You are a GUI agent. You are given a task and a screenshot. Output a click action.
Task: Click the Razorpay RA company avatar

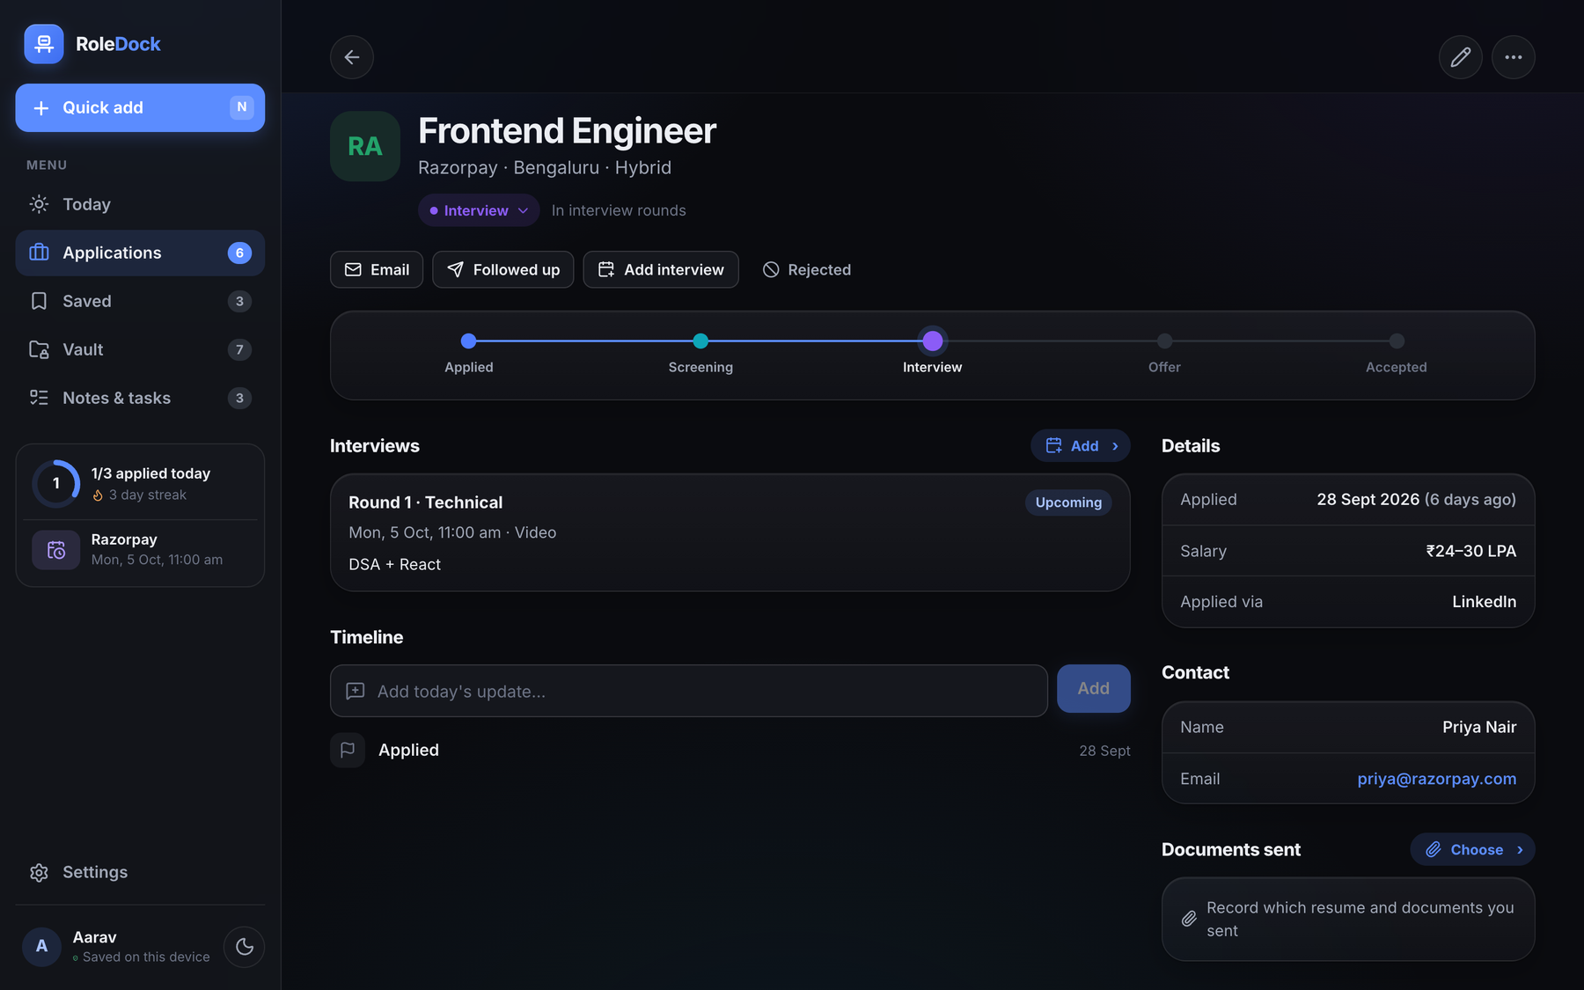365,146
